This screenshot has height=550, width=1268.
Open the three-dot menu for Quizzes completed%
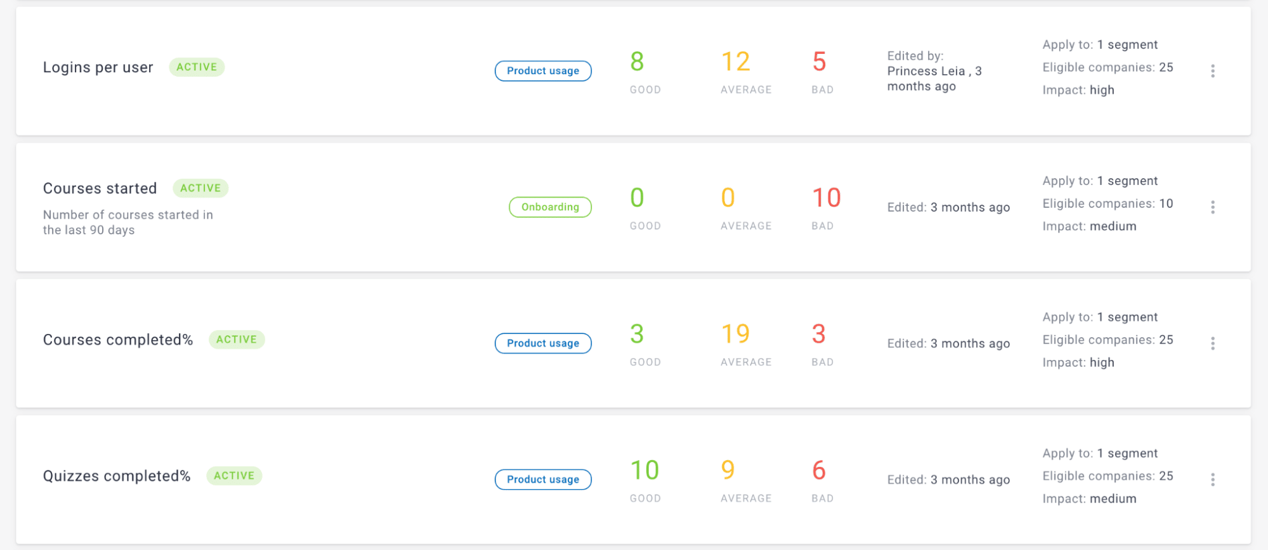[x=1212, y=480]
